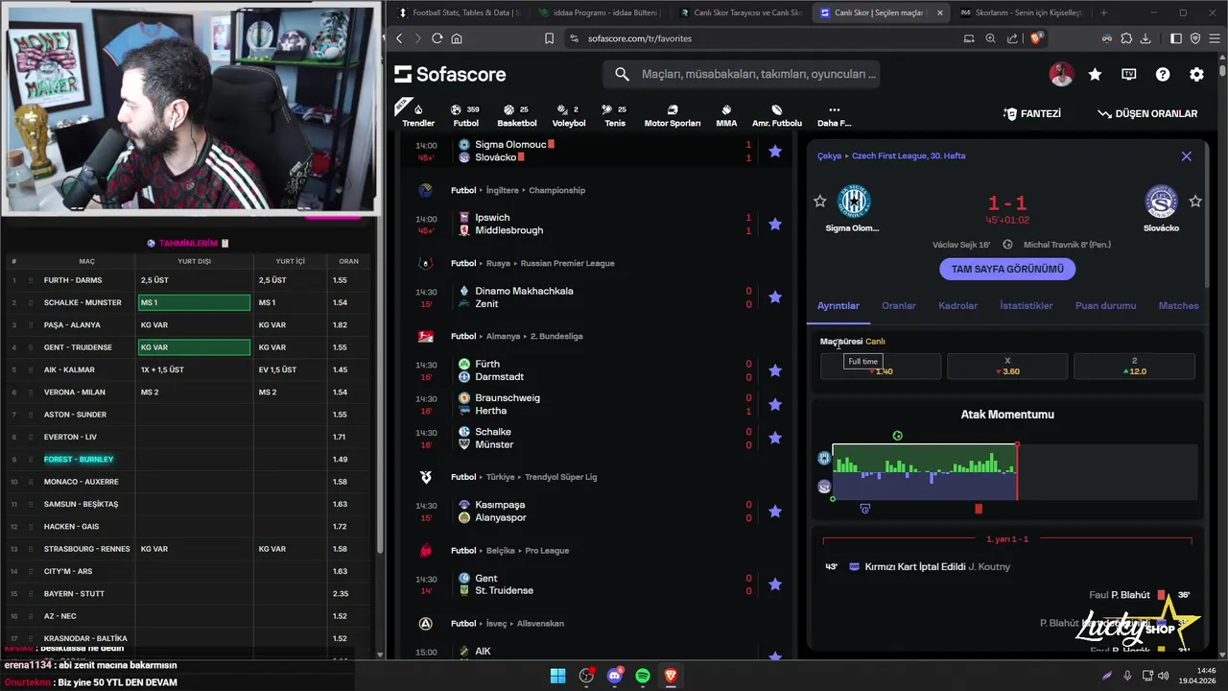Open the Basketbol sport category
Screen dimensions: 1228x691
(517, 115)
